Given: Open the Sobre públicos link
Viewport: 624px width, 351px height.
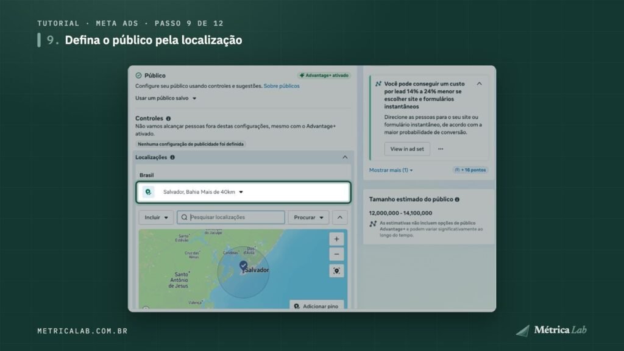Looking at the screenshot, I should pos(282,86).
